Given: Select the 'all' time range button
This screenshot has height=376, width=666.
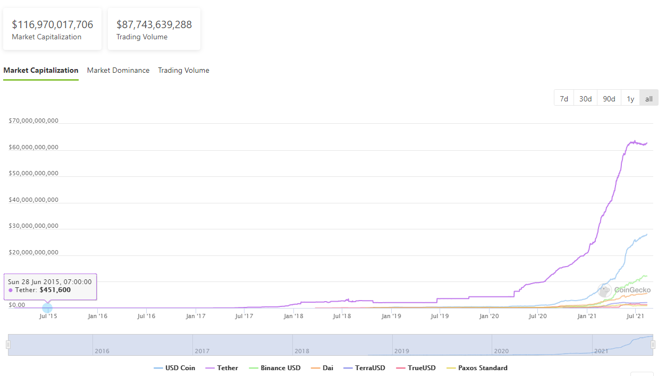Looking at the screenshot, I should pos(648,99).
